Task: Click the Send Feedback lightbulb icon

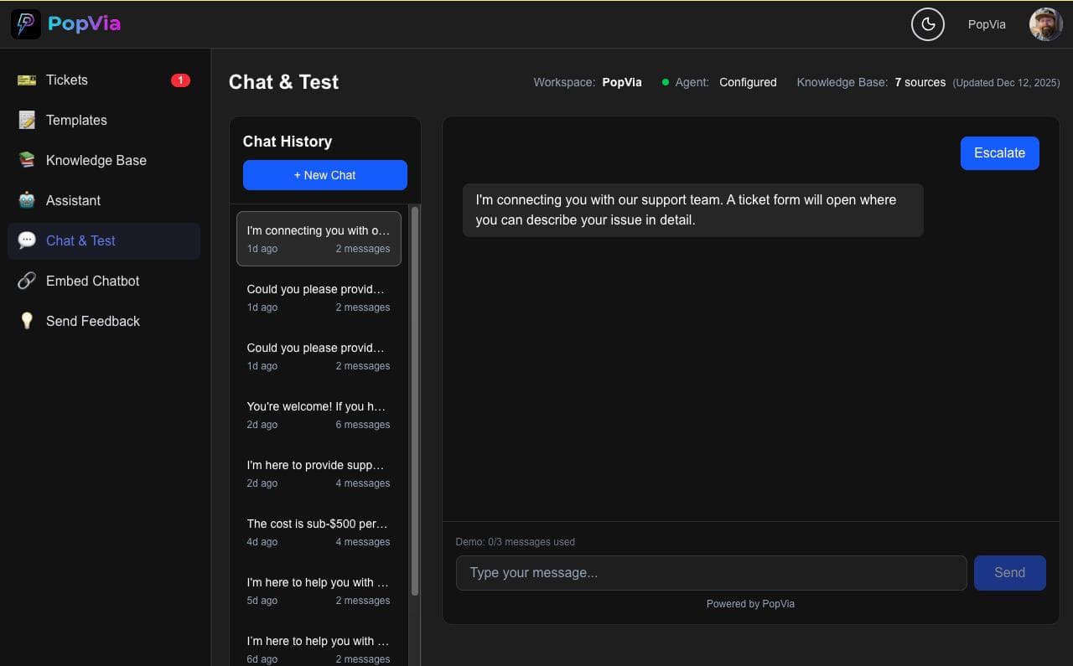Action: coord(26,321)
